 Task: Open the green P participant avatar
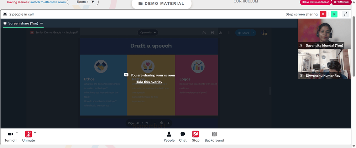[334, 14]
